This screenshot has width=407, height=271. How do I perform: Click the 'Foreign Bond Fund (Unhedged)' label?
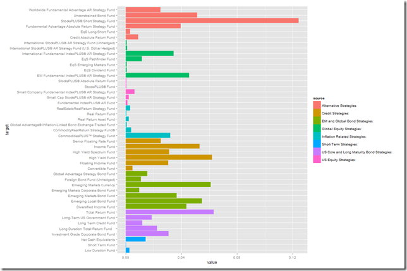pyautogui.click(x=90, y=179)
